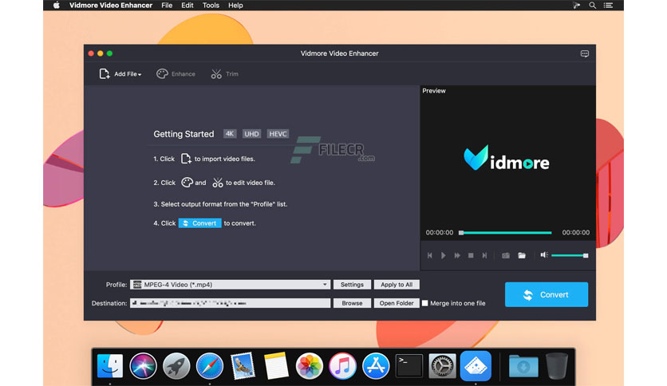Open the File menu
The height and width of the screenshot is (386, 667).
(x=167, y=6)
